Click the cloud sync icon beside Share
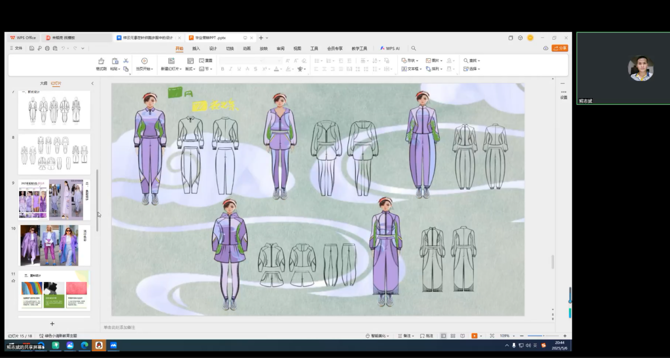Image resolution: width=670 pixels, height=358 pixels. [546, 48]
